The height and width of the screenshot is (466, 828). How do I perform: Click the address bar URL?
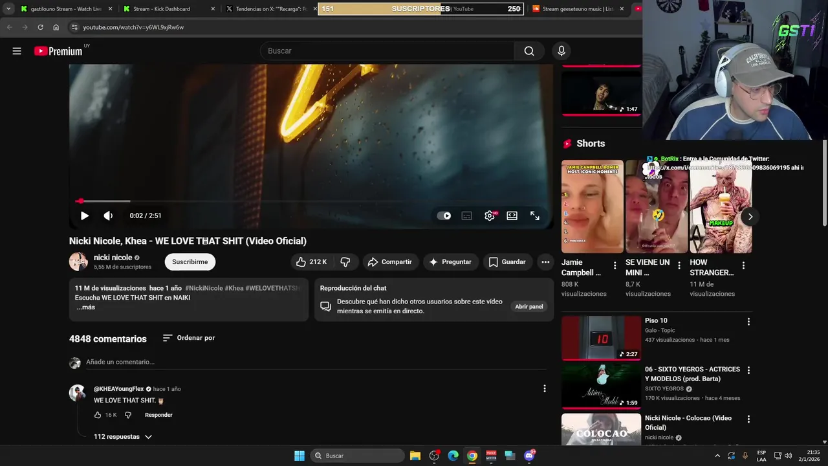click(x=133, y=27)
